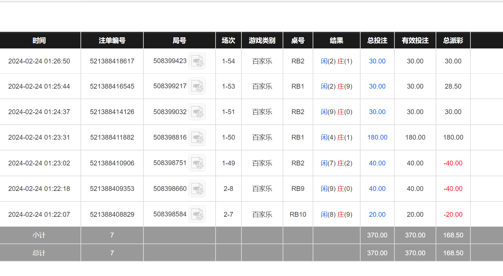
Task: Click blue 30.00 bet for session 1-53
Action: (377, 86)
